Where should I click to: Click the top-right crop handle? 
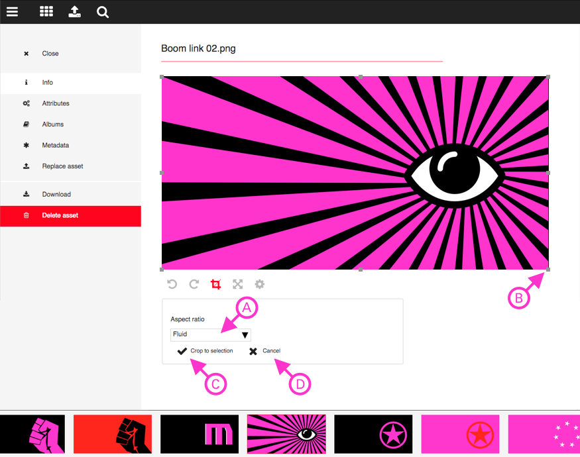click(548, 77)
